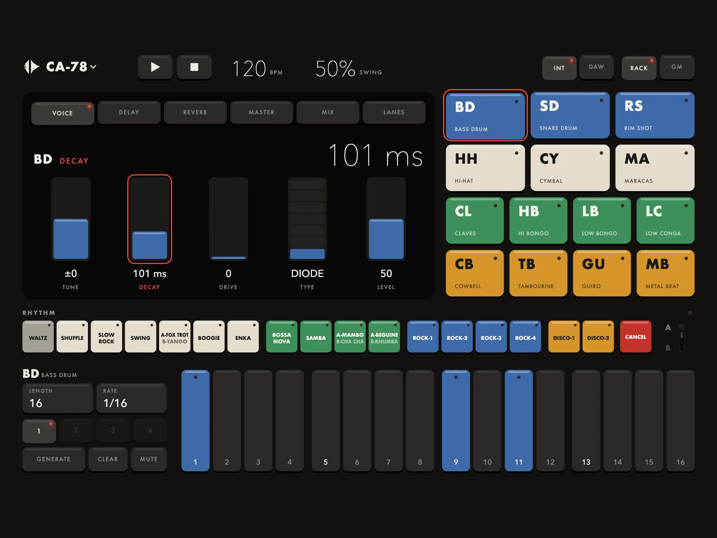Select the RS Rim Shot pad

coord(655,115)
